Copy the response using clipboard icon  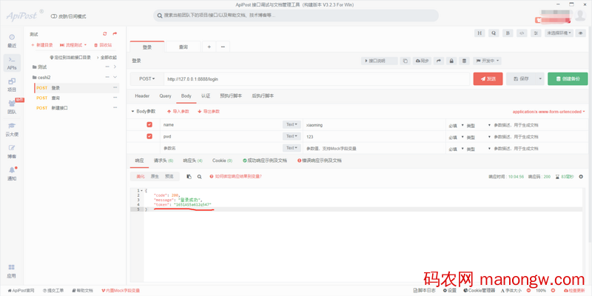click(x=189, y=176)
